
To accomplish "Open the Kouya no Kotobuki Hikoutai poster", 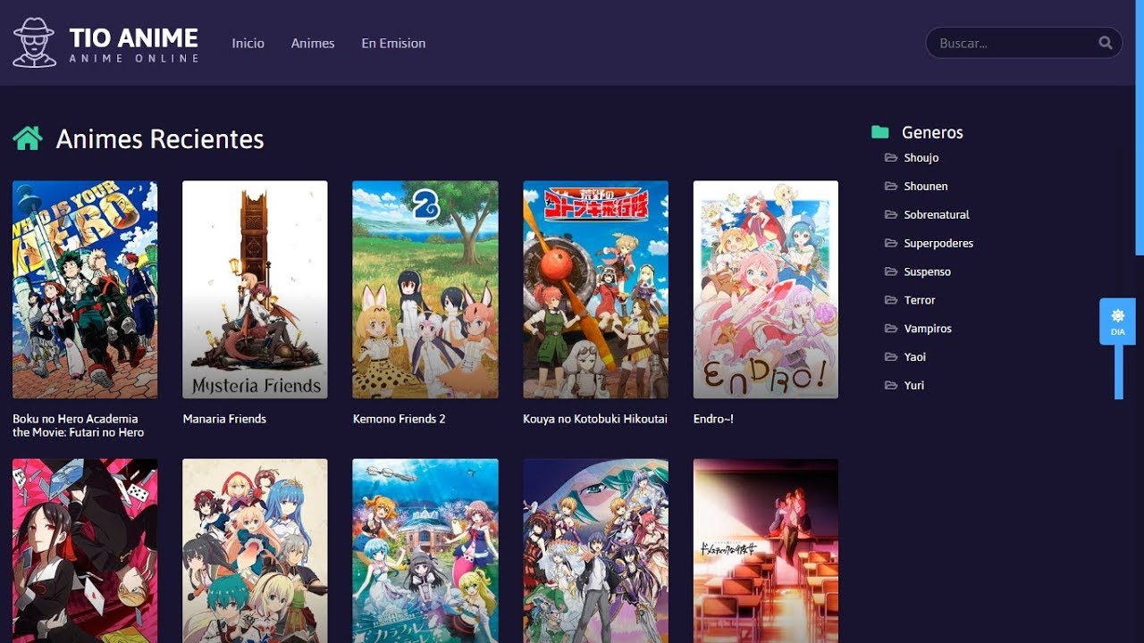I will tap(595, 289).
